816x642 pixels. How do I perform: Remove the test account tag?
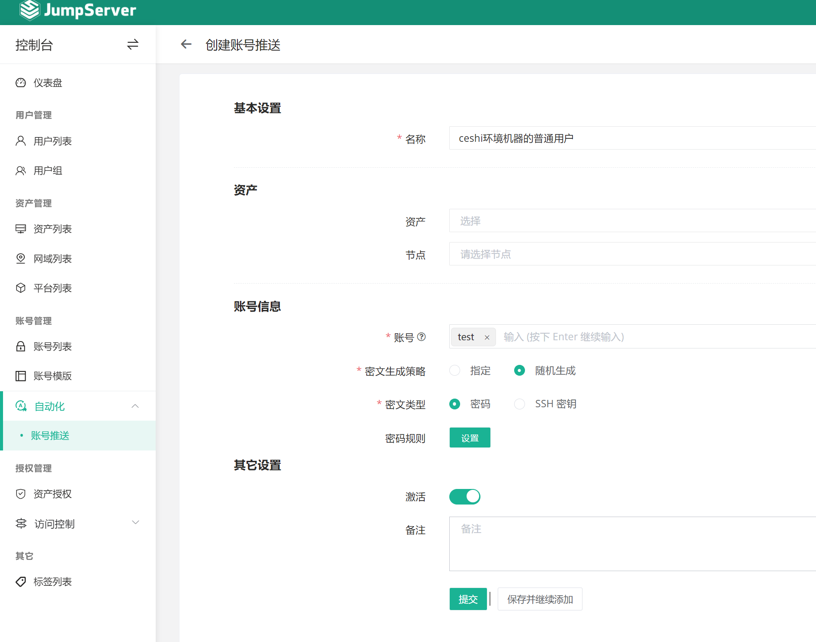[487, 337]
